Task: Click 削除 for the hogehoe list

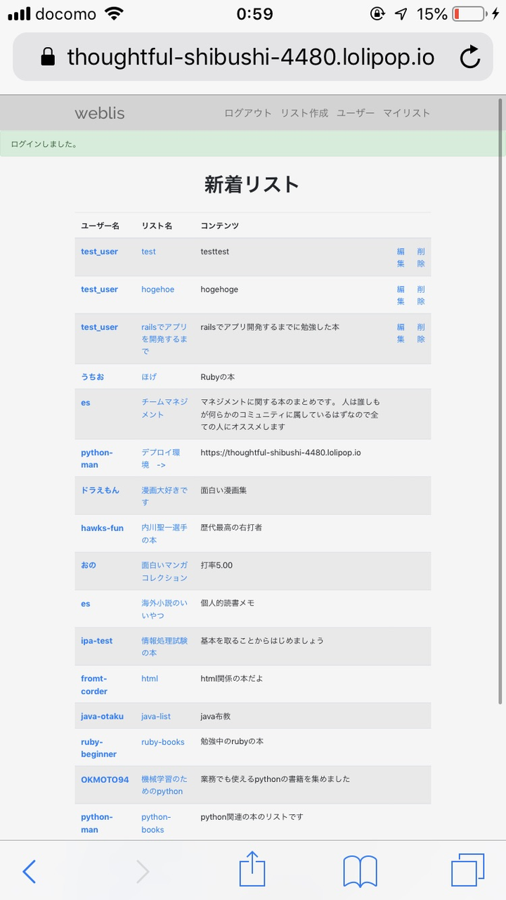Action: tap(421, 295)
